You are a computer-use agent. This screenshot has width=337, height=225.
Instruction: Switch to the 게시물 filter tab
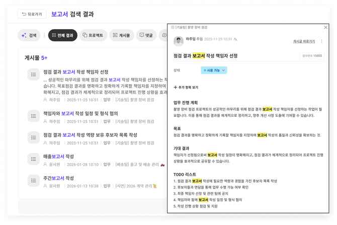click(121, 35)
